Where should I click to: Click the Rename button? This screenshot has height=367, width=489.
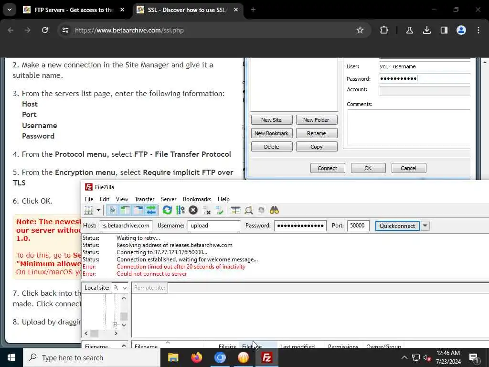point(317,133)
